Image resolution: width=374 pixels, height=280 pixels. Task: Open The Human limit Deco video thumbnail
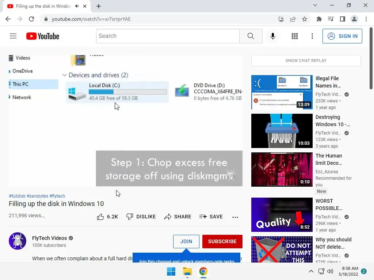[x=282, y=169]
